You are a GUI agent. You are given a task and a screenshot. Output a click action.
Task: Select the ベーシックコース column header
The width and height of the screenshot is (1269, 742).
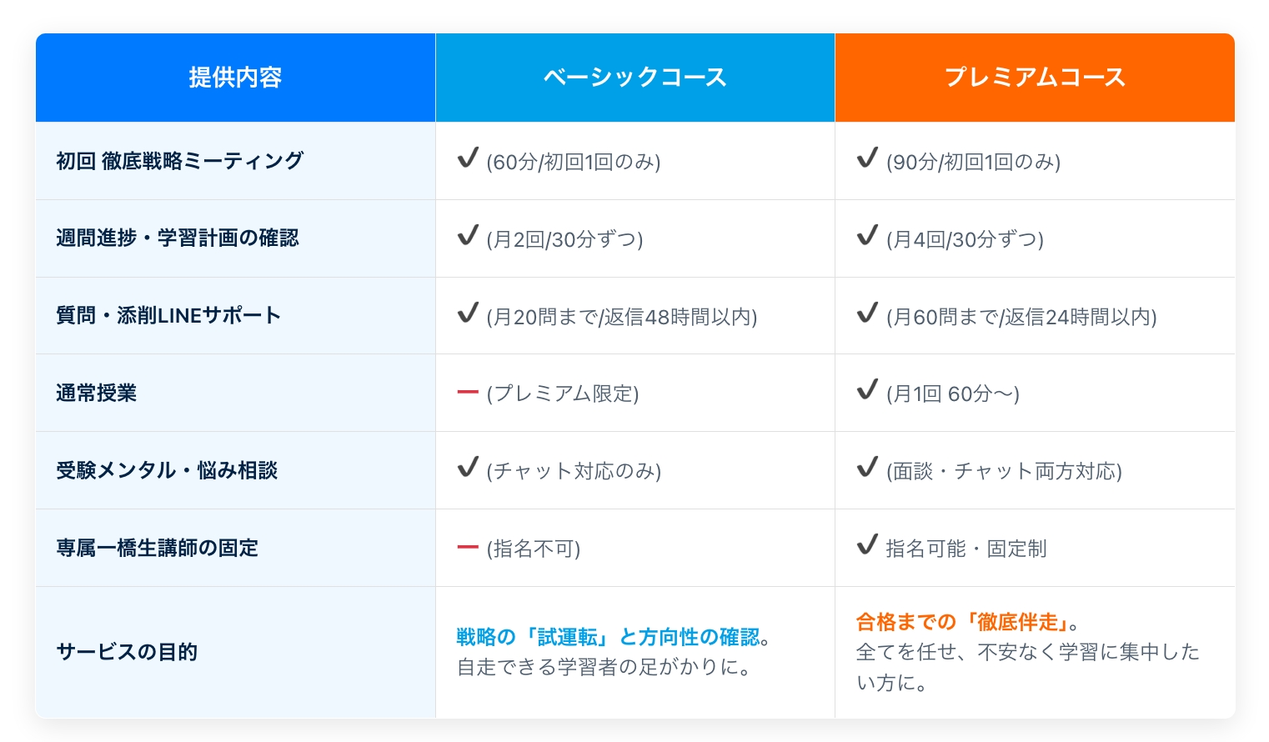[634, 77]
